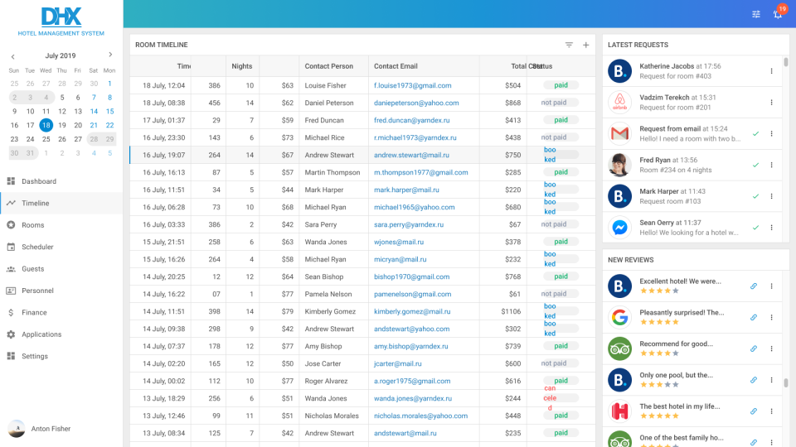The image size is (796, 447).
Task: Select July 22 in the calendar
Action: 109,125
